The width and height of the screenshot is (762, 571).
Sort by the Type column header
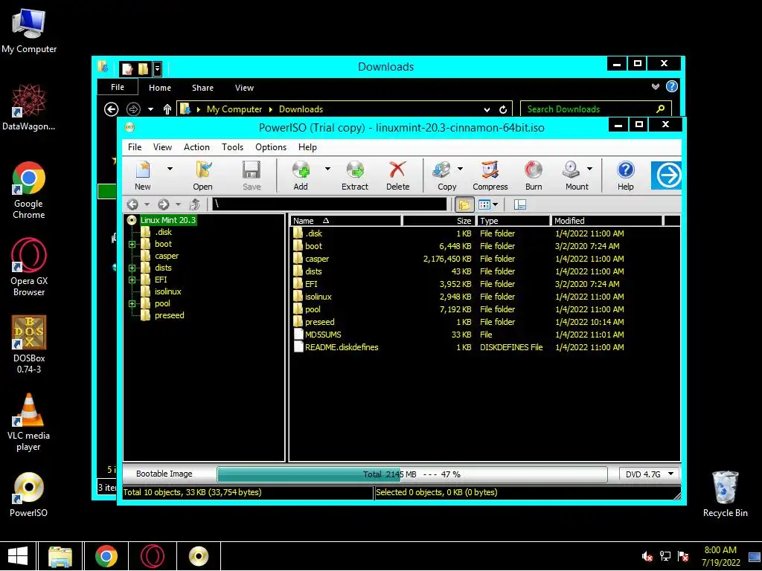click(x=513, y=221)
